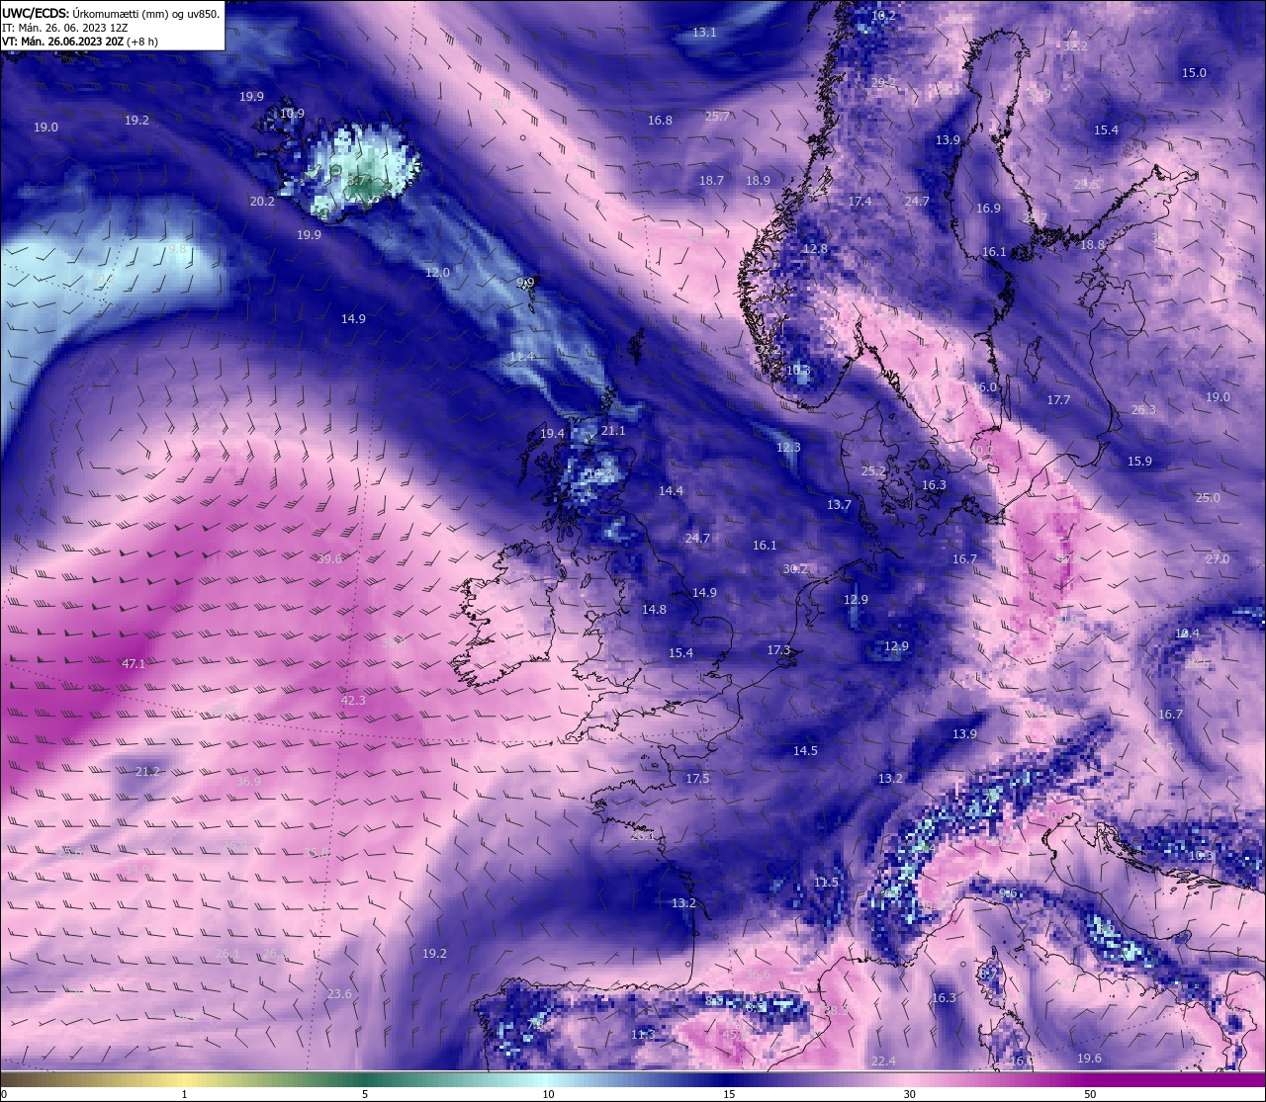This screenshot has height=1102, width=1266.
Task: Click the 15 tick on the color scale
Action: tap(729, 1094)
